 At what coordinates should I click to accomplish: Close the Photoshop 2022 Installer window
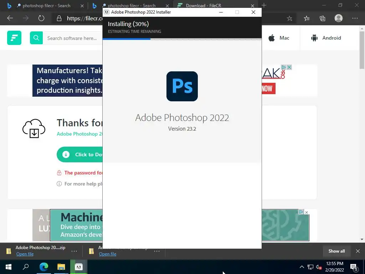(253, 12)
